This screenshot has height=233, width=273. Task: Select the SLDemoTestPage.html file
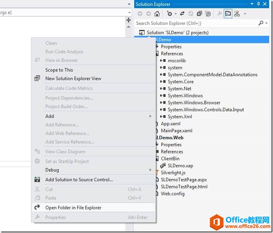[184, 187]
